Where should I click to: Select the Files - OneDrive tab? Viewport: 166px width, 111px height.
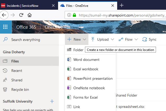pos(88,6)
